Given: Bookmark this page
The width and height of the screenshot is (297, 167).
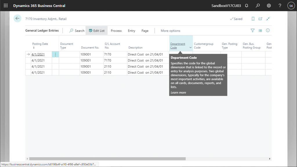Looking at the screenshot, I should pos(253,19).
